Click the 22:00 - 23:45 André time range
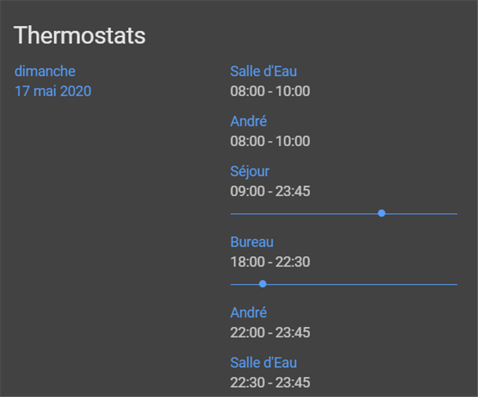This screenshot has width=478, height=397. pyautogui.click(x=270, y=332)
